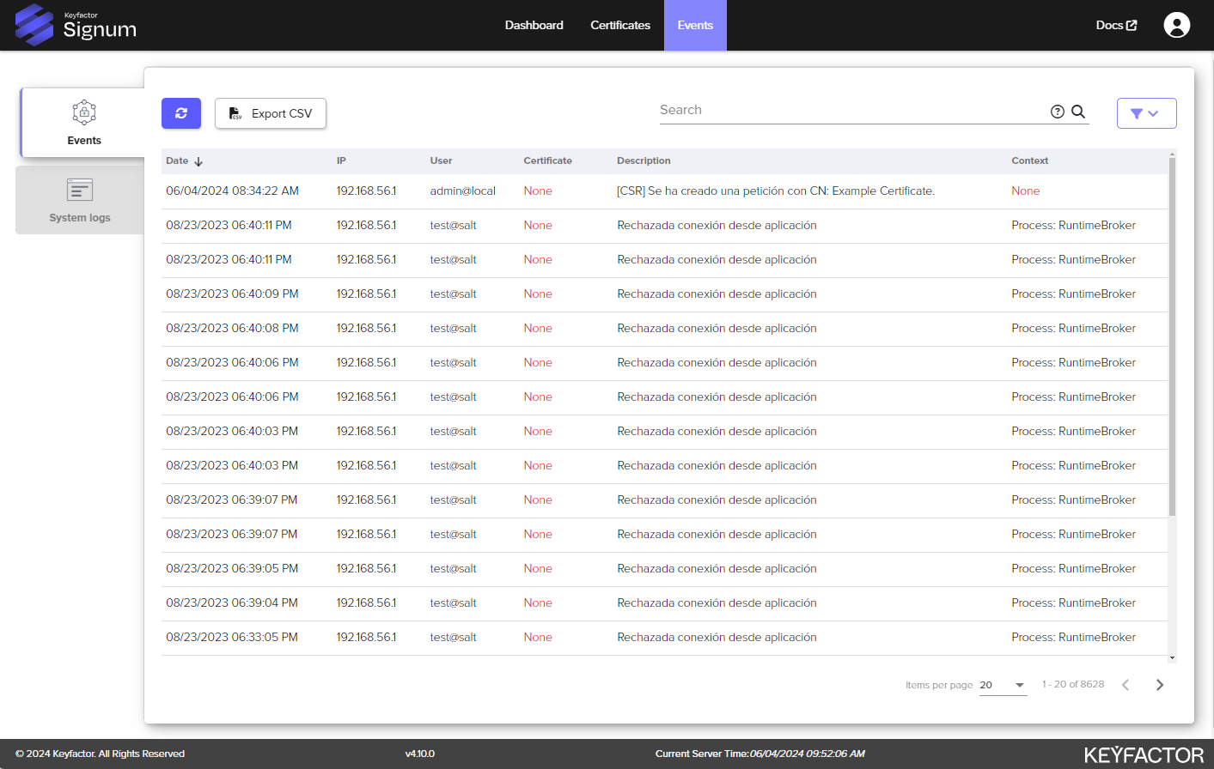Screen dimensions: 1214x769
Task: Click the table vertical scrollbar
Action: [1172, 343]
